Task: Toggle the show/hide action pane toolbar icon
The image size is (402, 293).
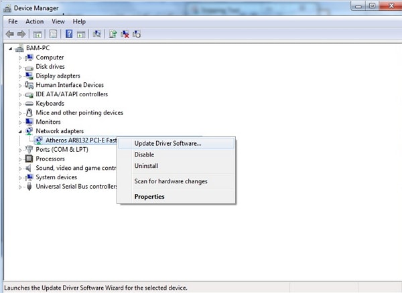Action: pos(81,34)
